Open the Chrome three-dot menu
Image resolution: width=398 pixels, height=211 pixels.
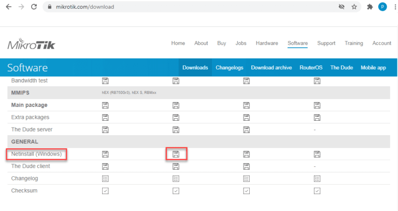tap(394, 7)
